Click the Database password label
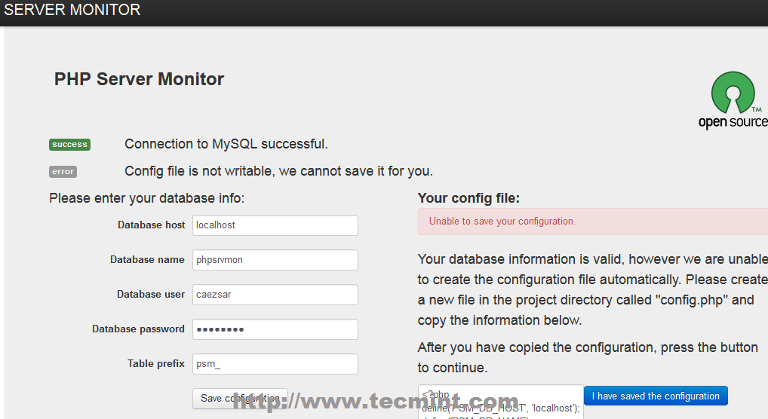Image resolution: width=768 pixels, height=419 pixels. (138, 329)
